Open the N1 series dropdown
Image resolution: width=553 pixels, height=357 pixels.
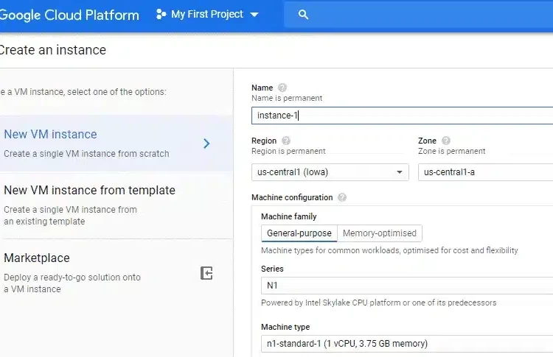coord(407,285)
